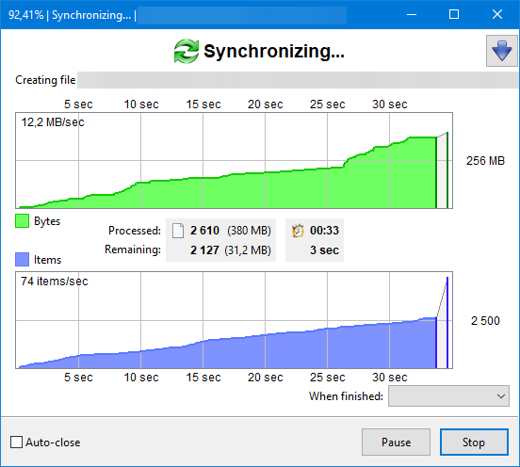
Task: Click the 00:33 elapsed time value
Action: coord(324,231)
